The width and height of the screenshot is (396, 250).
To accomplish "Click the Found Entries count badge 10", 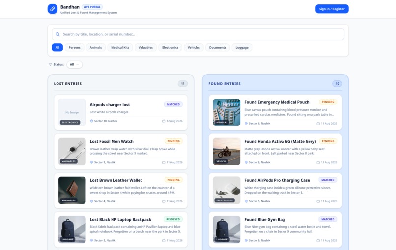I will tap(337, 84).
